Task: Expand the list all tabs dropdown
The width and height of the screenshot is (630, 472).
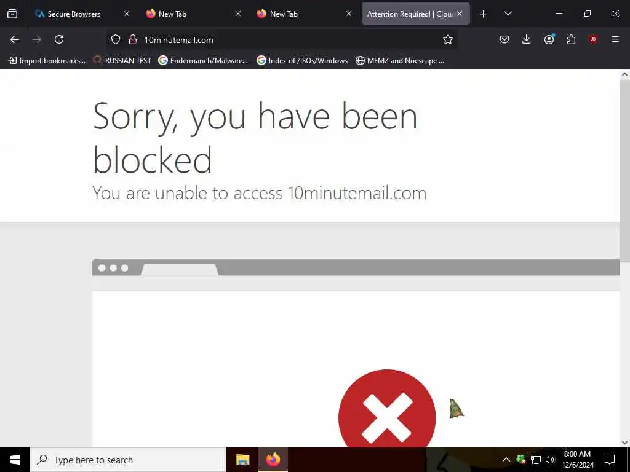Action: click(508, 14)
